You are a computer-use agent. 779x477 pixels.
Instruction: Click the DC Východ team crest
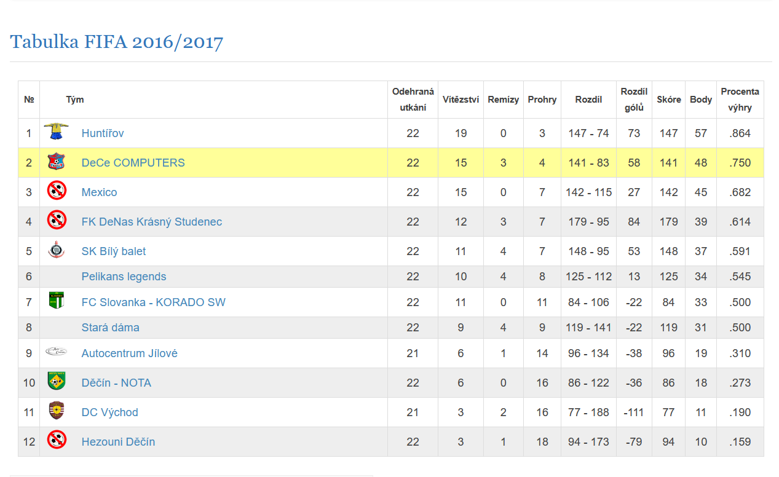point(57,411)
